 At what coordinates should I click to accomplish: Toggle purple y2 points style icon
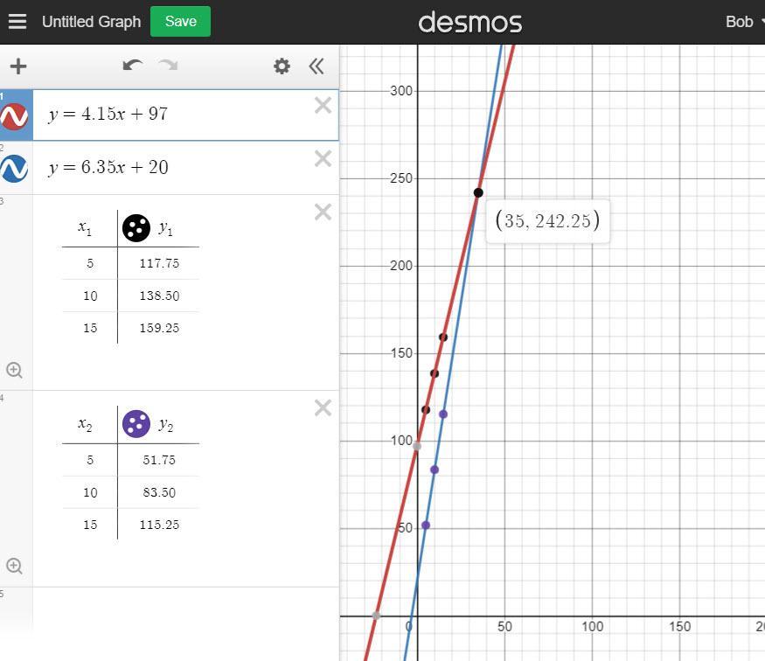136,423
